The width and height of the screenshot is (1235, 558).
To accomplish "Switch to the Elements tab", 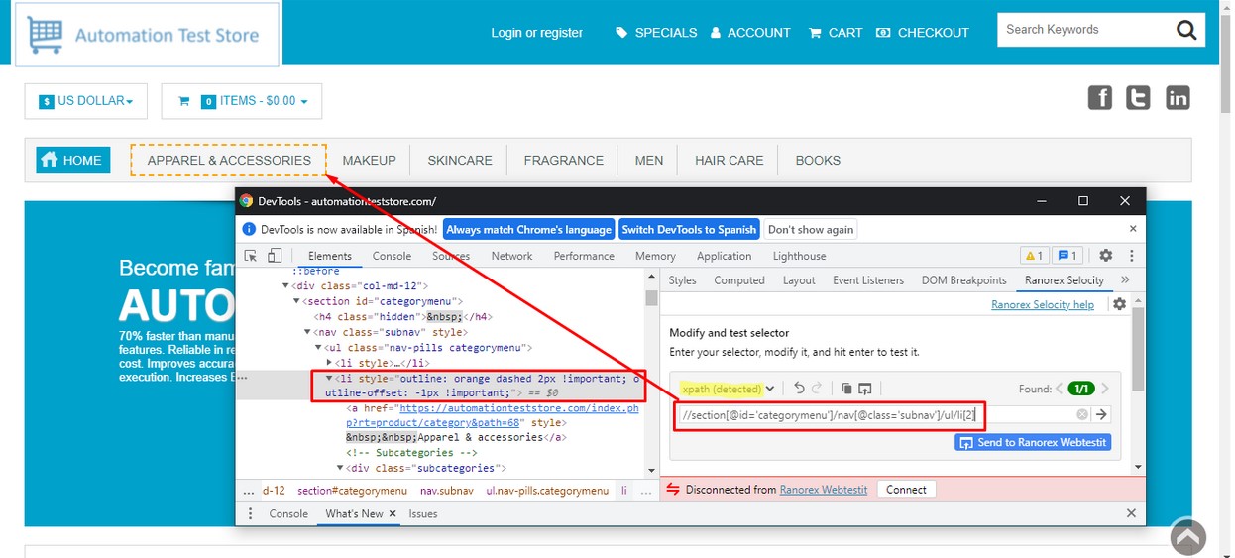I will pos(330,256).
